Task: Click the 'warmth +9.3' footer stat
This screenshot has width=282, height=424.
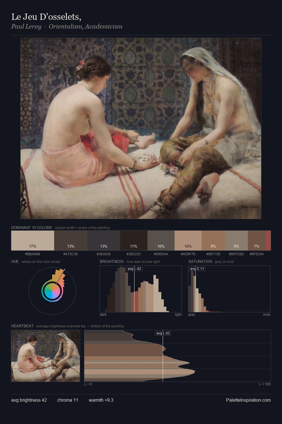Action: (x=101, y=400)
